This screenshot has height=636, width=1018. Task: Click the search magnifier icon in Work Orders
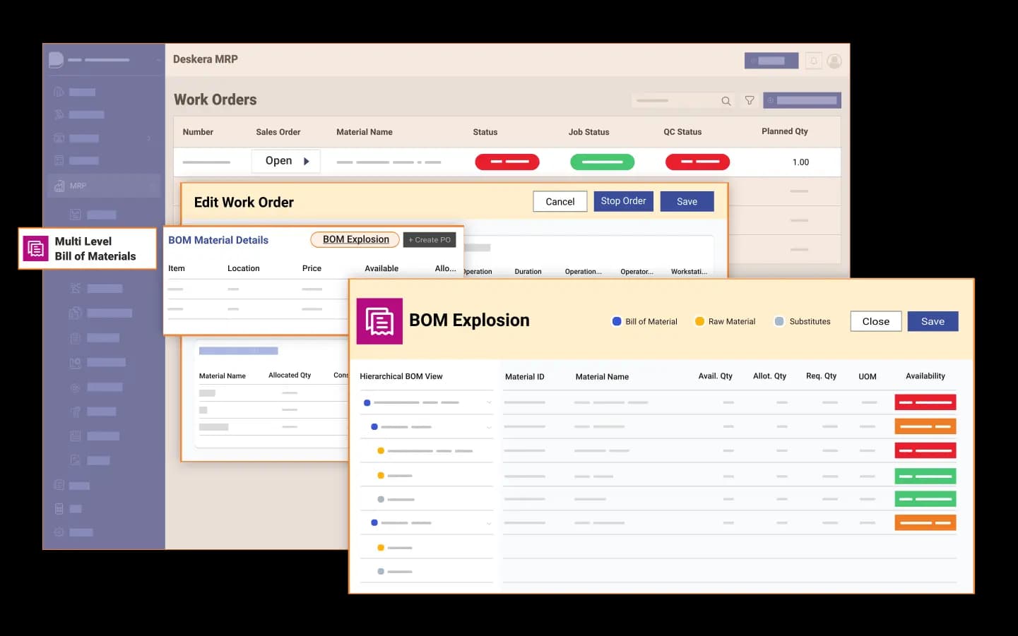[726, 101]
